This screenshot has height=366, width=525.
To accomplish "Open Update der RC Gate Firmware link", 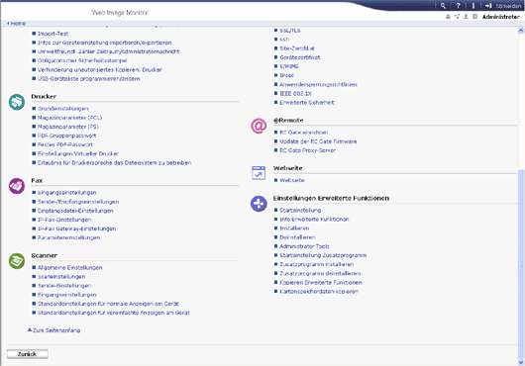I will point(318,141).
